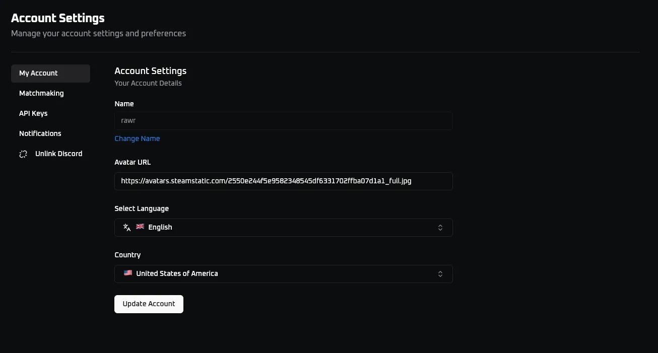Click the US flag in the country dropdown
This screenshot has width=658, height=353.
[127, 273]
